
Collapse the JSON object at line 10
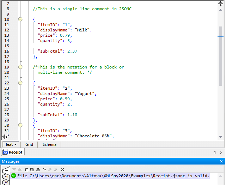pyautogui.click(x=20, y=19)
